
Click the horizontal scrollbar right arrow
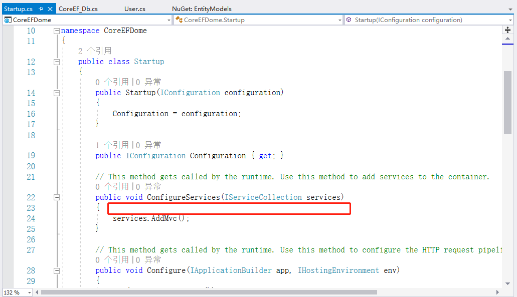click(x=497, y=292)
